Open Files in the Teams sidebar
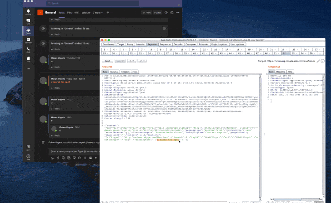 pos(28,59)
